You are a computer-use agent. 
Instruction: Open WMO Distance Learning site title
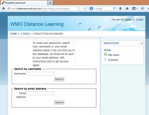click(x=37, y=24)
